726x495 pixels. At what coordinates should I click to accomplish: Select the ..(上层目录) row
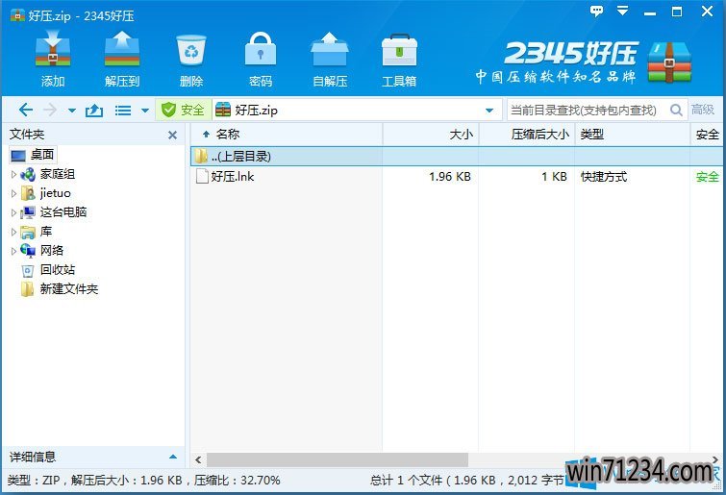click(x=457, y=157)
